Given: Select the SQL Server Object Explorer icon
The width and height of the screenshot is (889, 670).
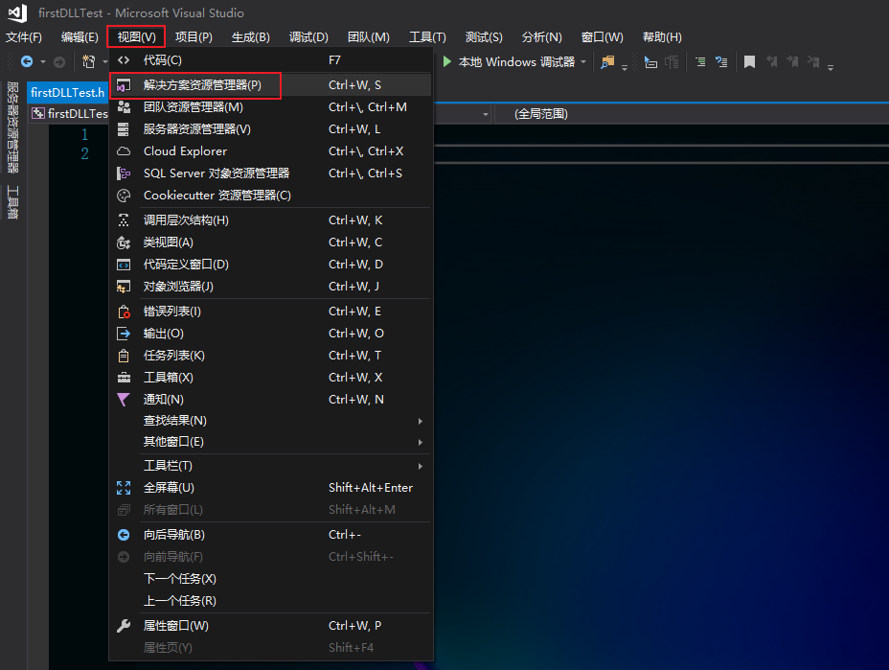Looking at the screenshot, I should 124,173.
